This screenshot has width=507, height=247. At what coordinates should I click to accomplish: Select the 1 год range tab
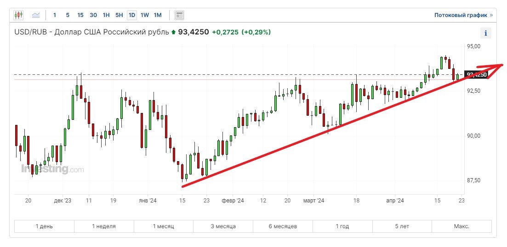[342, 226]
